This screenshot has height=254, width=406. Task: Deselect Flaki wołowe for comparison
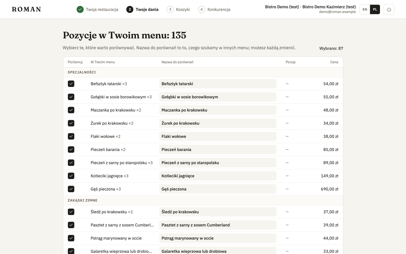71,136
